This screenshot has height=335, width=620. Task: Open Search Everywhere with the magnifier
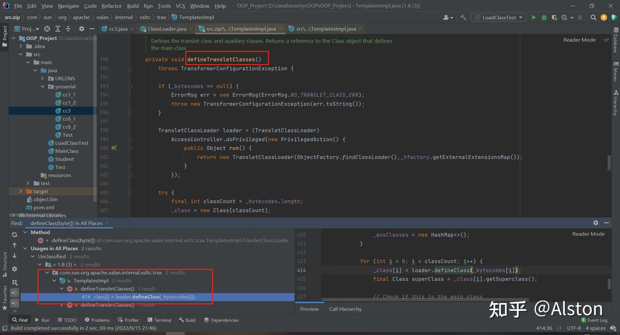click(593, 18)
